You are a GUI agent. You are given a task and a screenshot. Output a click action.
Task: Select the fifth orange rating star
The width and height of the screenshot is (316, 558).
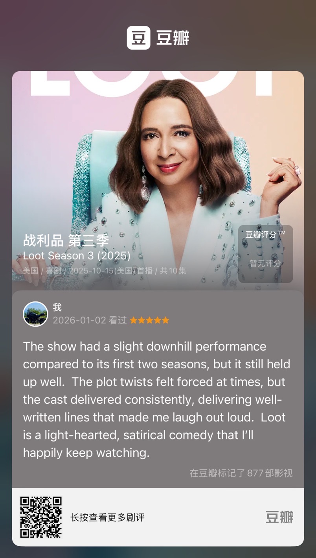(165, 320)
